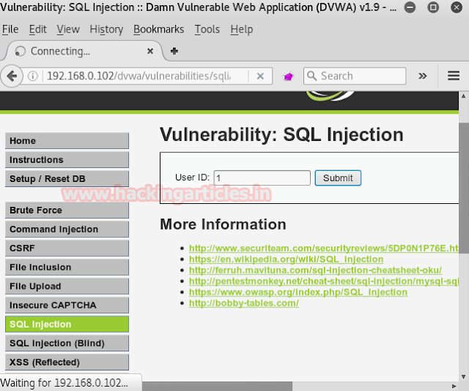The image size is (469, 391).
Task: Open the Help menu
Action: point(242,29)
